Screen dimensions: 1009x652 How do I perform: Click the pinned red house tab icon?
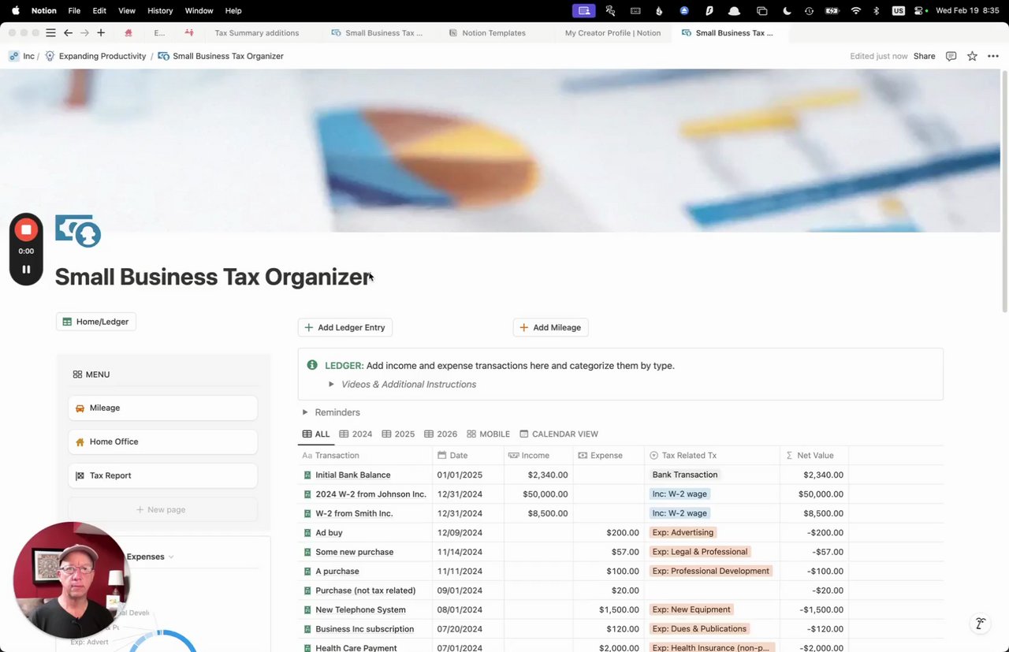point(128,33)
